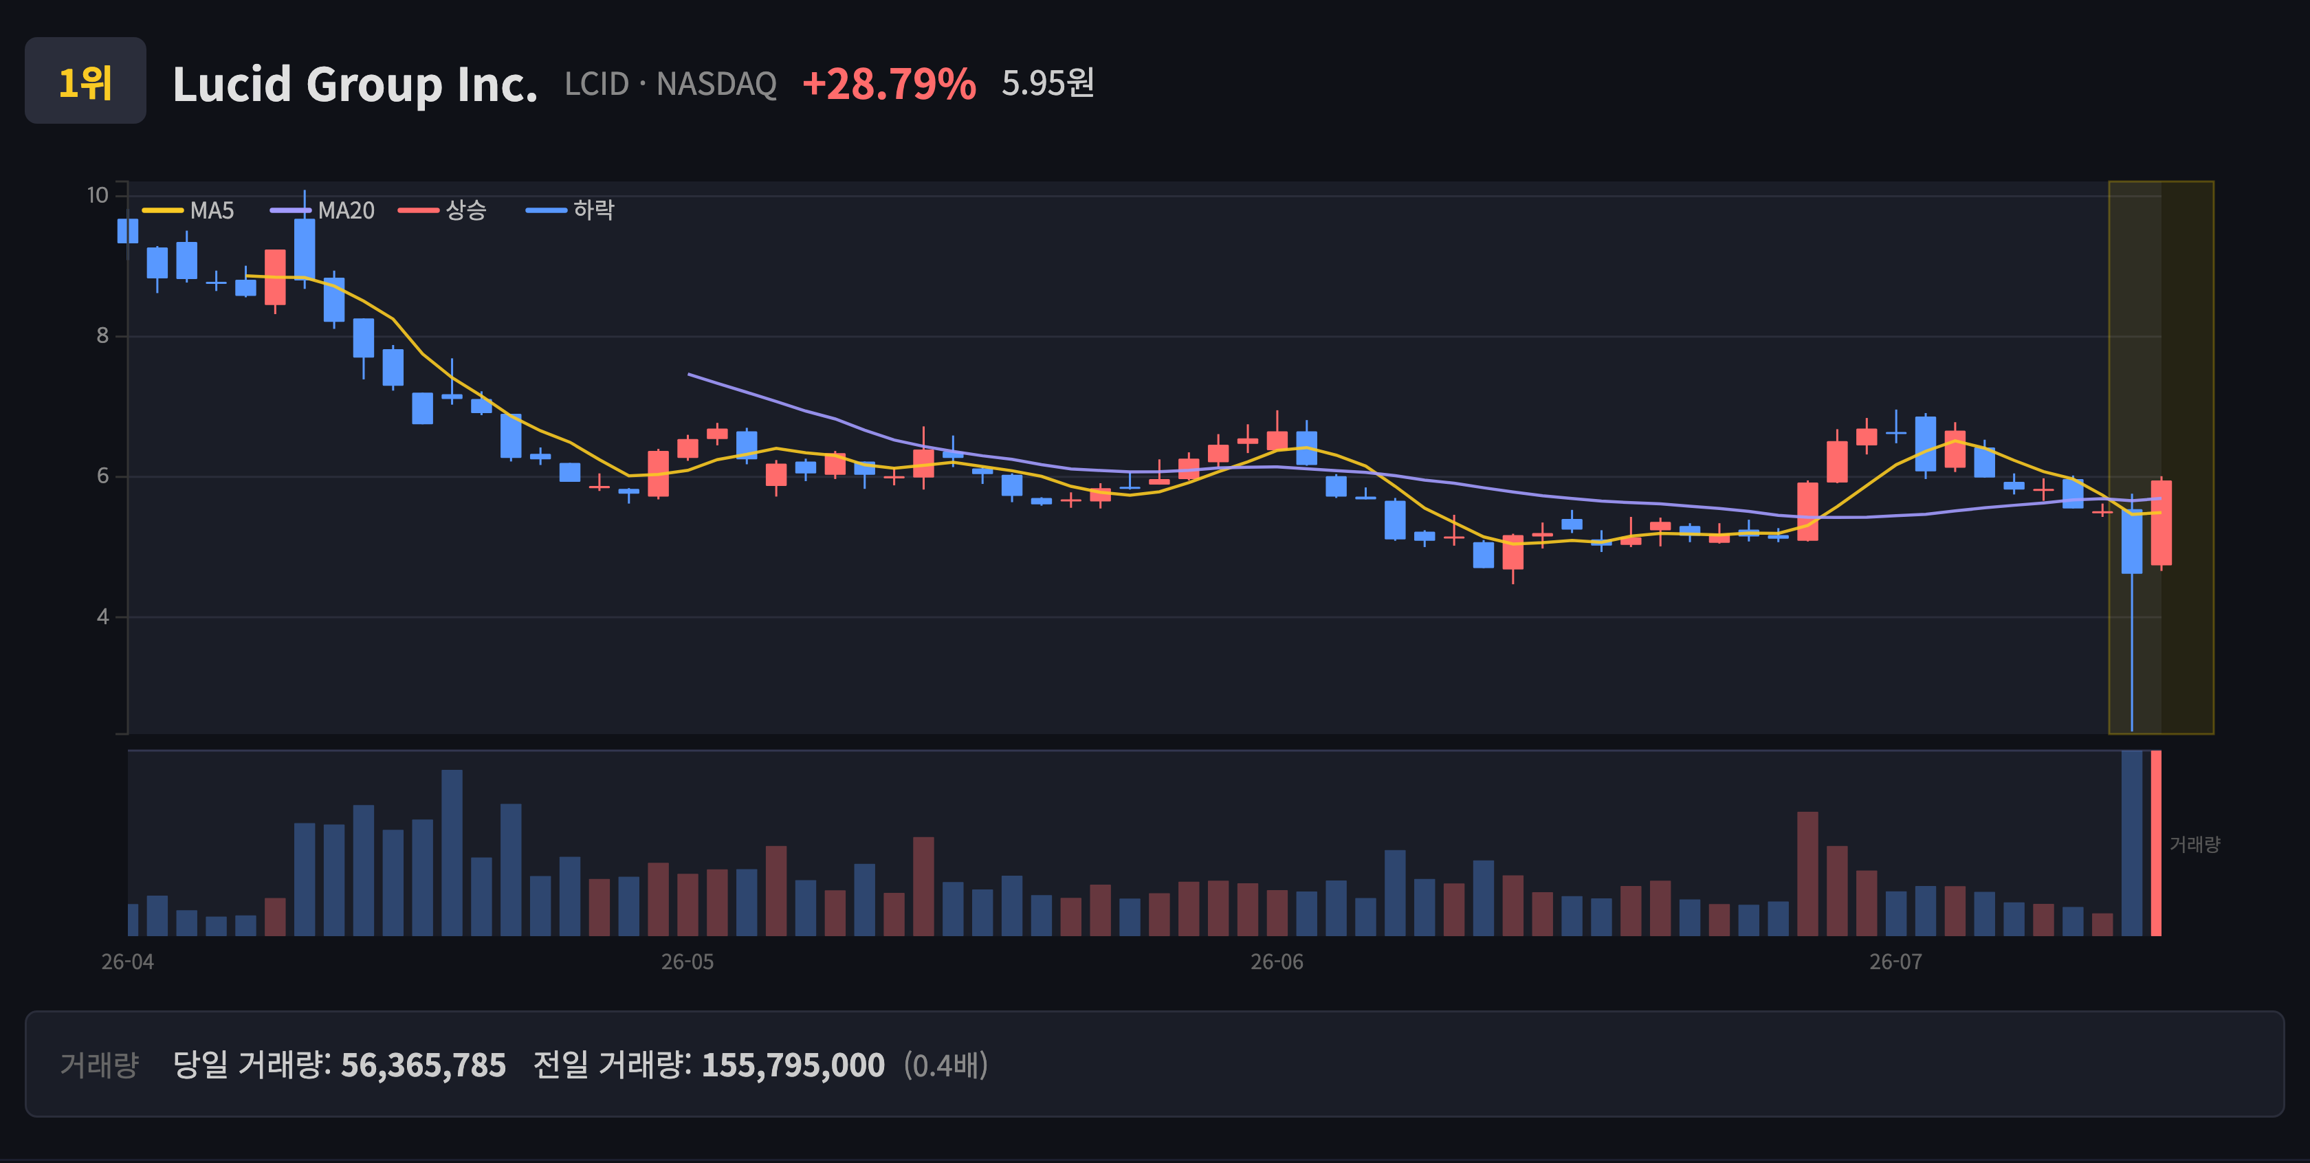Click the tall blue volume bar before latest

coord(2131,844)
